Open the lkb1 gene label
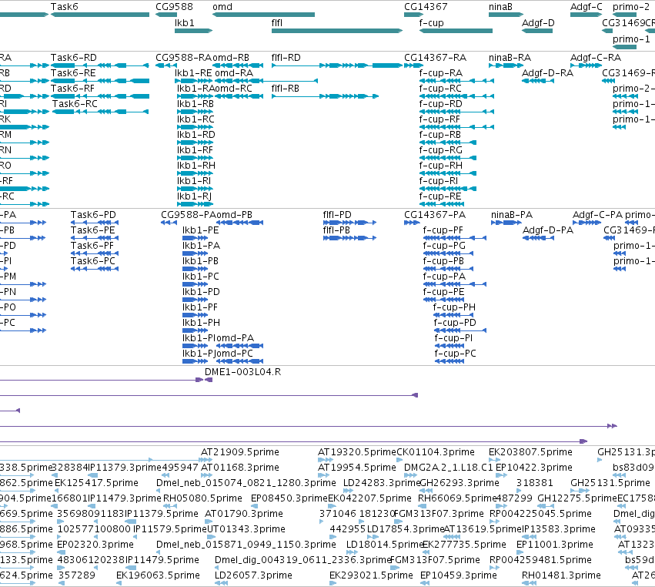Screen dimensions: 655x587 185,23
